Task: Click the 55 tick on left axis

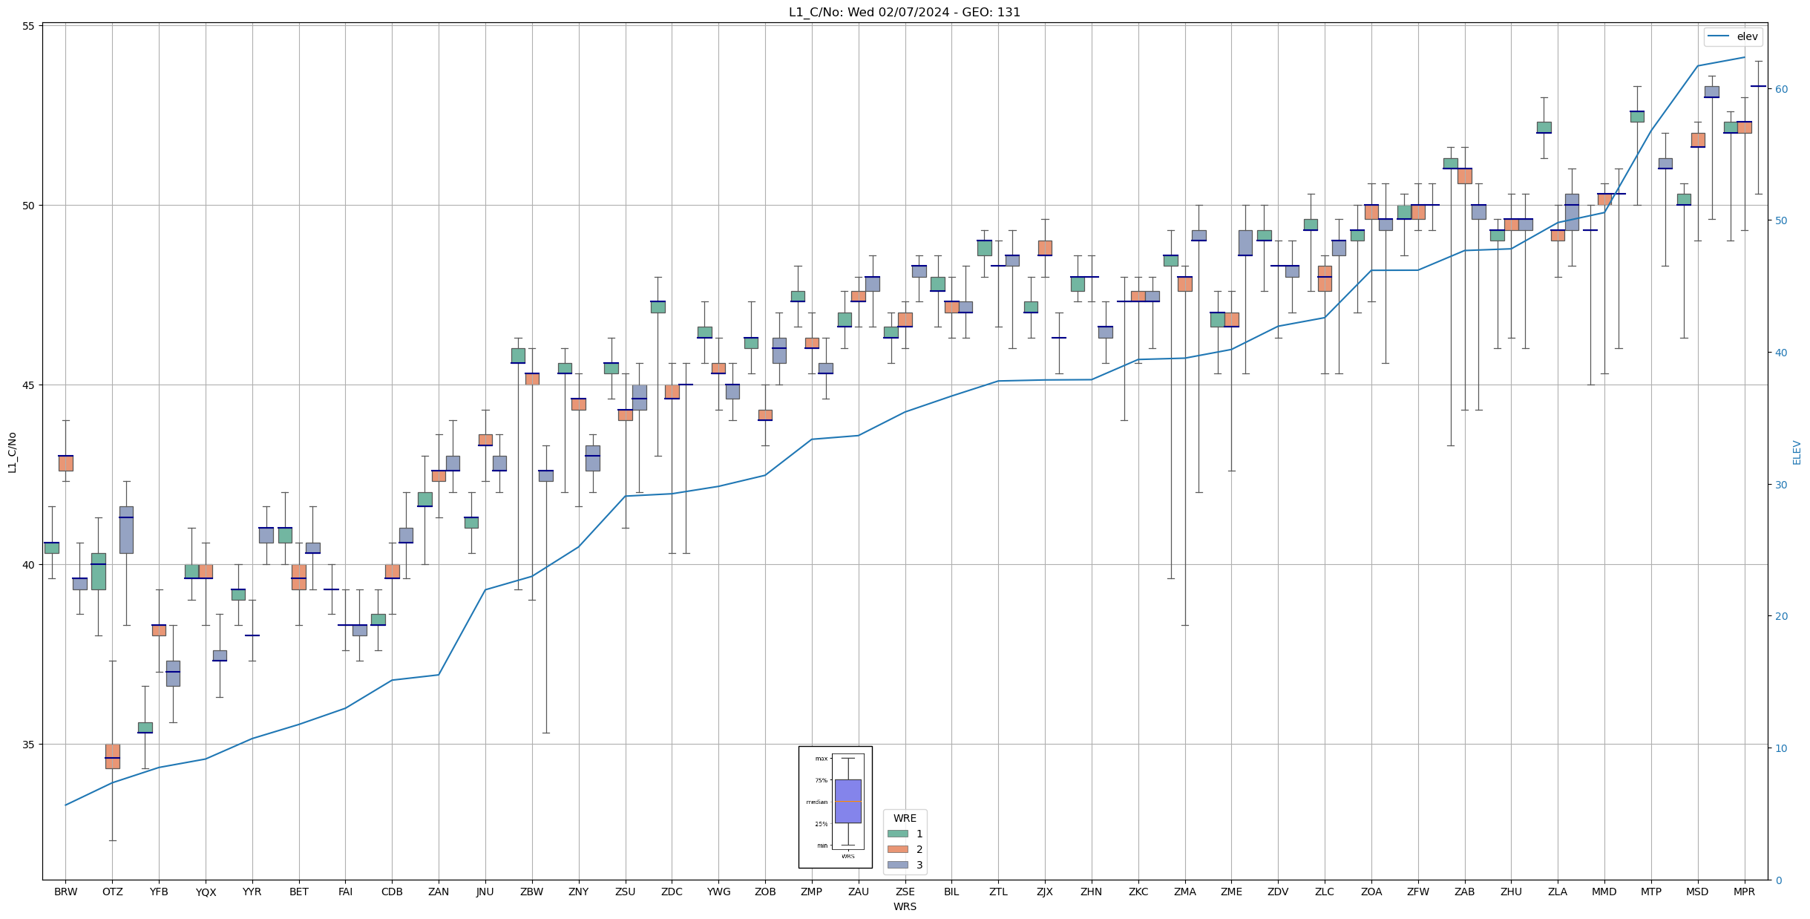Action: point(29,26)
